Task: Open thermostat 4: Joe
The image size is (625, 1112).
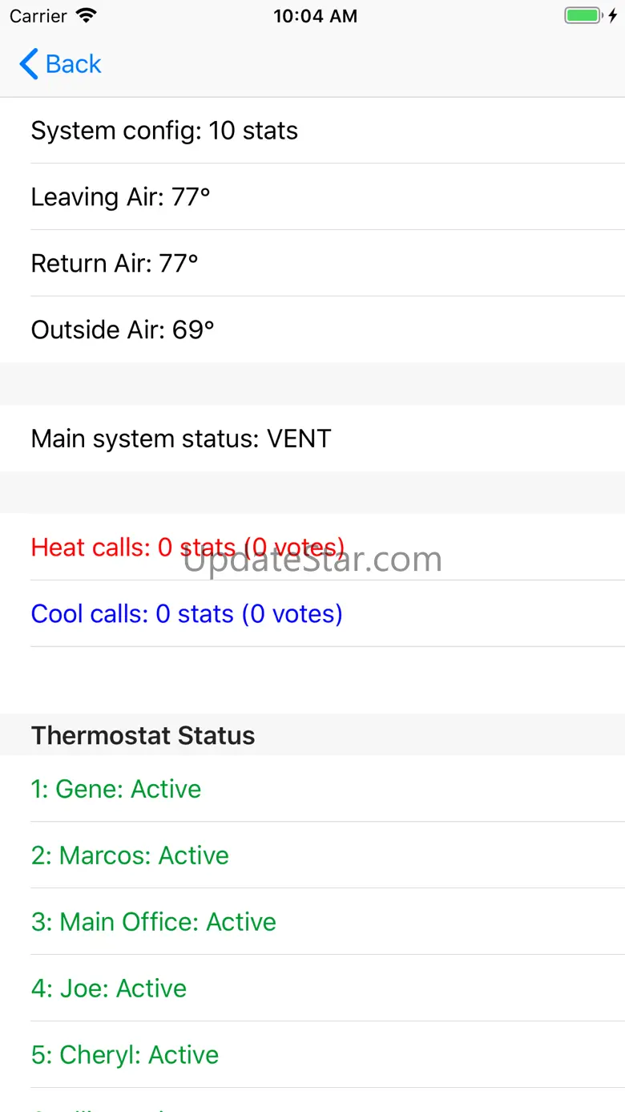Action: pos(109,989)
